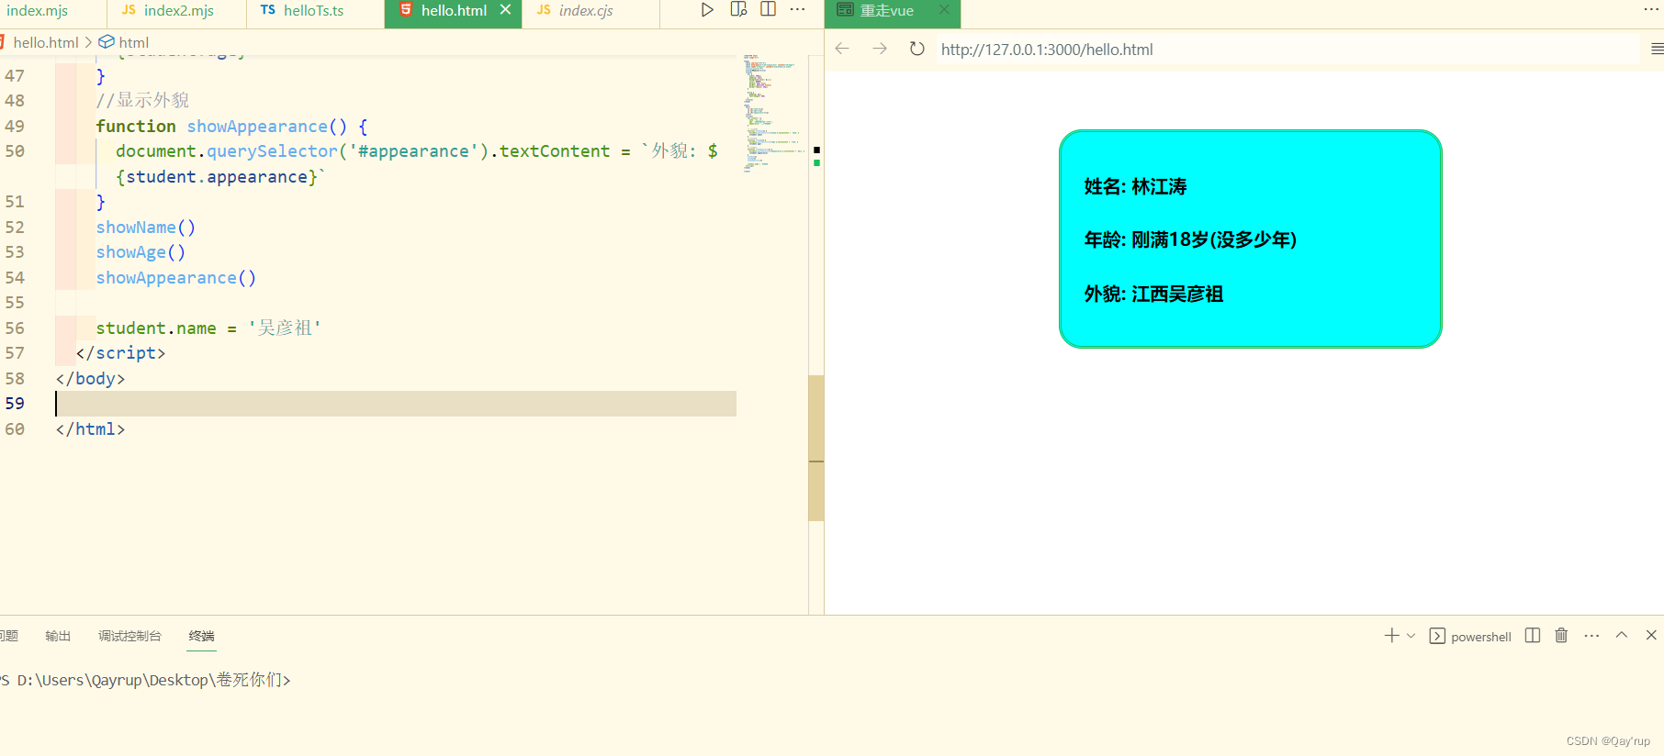Click the //显示外貌 comment

[x=142, y=101]
